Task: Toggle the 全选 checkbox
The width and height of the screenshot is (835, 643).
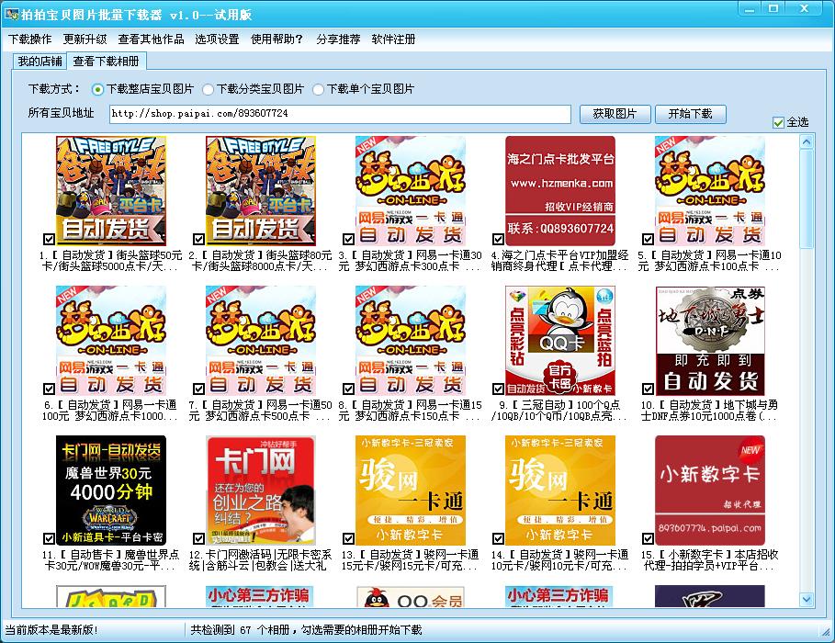Action: tap(778, 122)
